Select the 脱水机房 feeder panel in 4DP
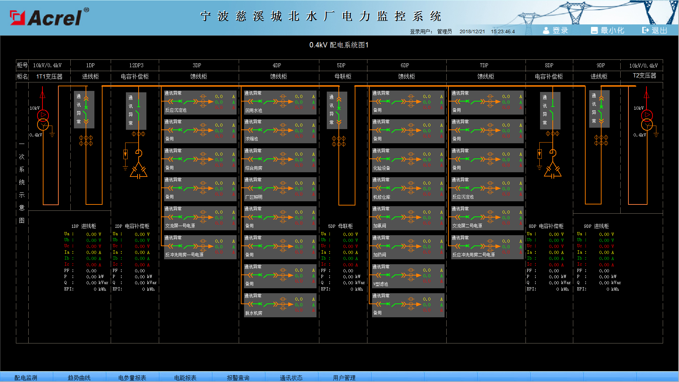679x382 pixels. (x=280, y=305)
